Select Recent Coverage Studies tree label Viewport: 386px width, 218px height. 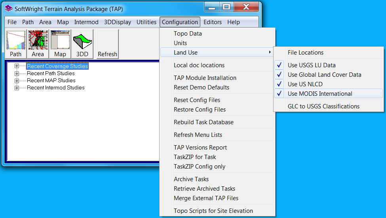click(57, 66)
